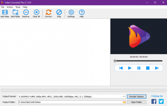
Task: Click the Add Folder icon
Action: coord(15,12)
